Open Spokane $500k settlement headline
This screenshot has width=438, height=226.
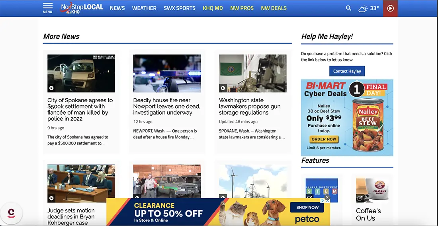pos(80,109)
